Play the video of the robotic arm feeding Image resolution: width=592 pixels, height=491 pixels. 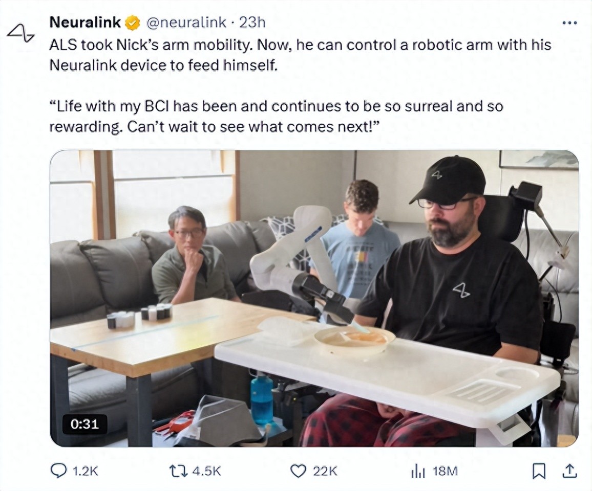[x=314, y=298]
